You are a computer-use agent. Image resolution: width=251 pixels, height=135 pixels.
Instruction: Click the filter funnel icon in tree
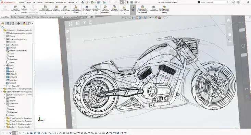click(x=2, y=27)
